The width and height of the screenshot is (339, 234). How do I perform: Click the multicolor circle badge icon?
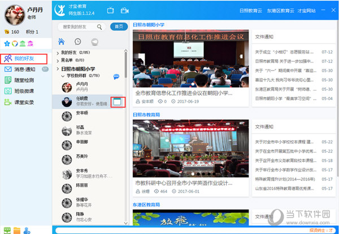(x=15, y=44)
